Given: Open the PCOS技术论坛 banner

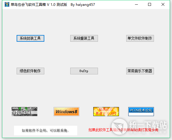Looking at the screenshot, I should coord(141,112).
